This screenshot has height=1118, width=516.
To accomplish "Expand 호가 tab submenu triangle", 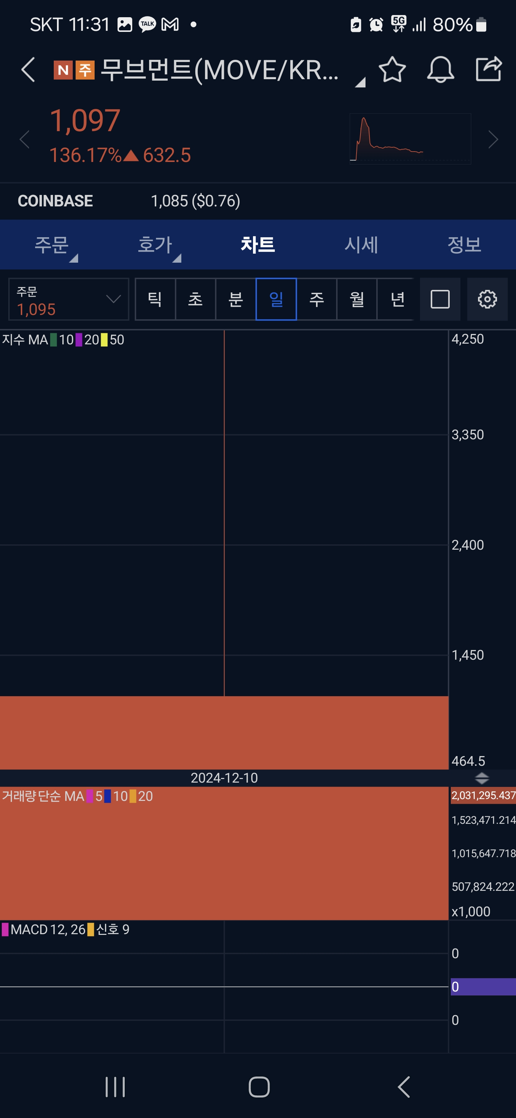I will tap(177, 258).
